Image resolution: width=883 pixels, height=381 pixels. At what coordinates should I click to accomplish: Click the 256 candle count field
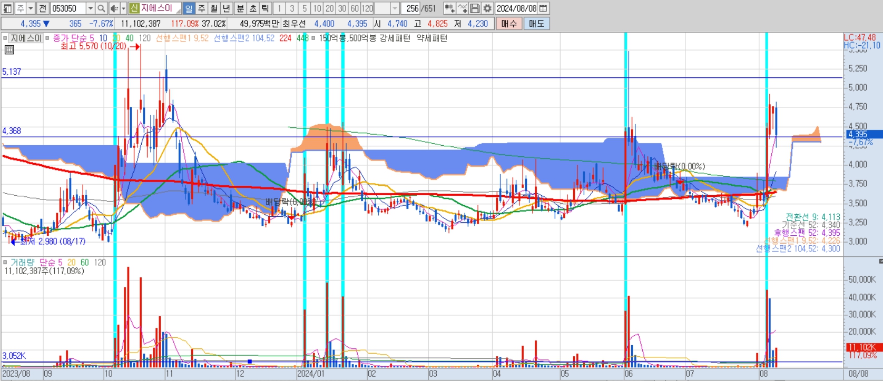click(x=410, y=8)
